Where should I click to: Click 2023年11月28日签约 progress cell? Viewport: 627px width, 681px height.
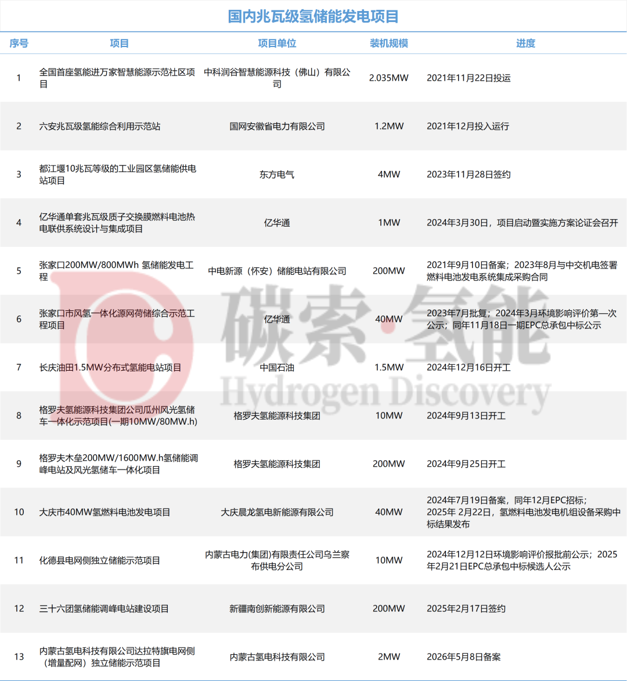(x=469, y=174)
